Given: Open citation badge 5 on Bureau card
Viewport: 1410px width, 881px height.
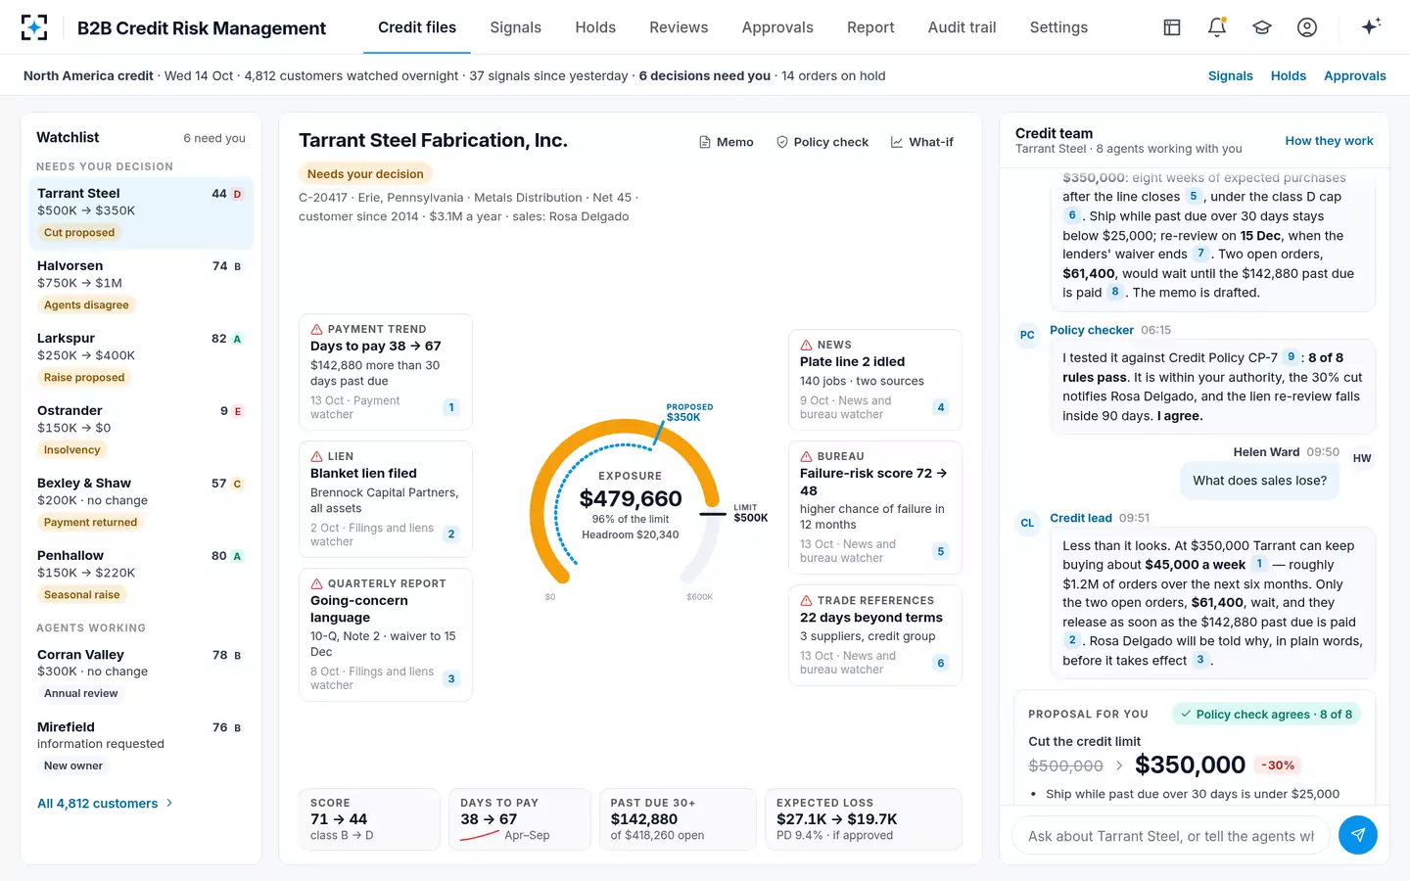Looking at the screenshot, I should (x=941, y=551).
